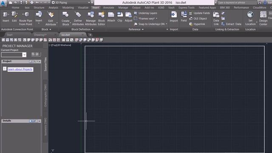Switch to the Annotate ribbon tab
The width and height of the screenshot is (272, 153).
click(x=109, y=8)
